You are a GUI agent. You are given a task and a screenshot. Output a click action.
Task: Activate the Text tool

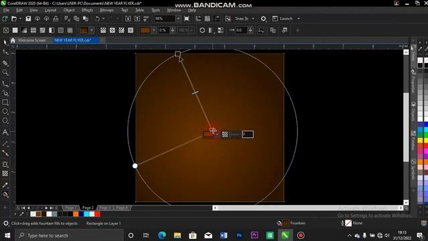pyautogui.click(x=5, y=133)
